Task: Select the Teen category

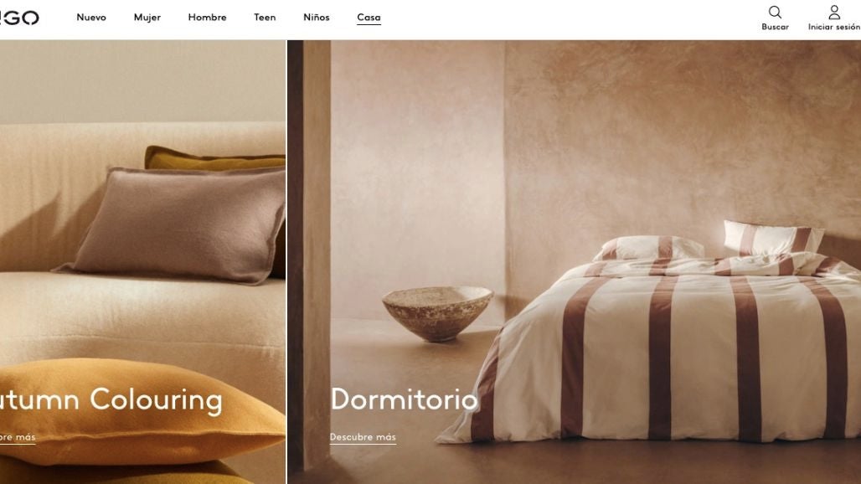Action: [x=265, y=18]
